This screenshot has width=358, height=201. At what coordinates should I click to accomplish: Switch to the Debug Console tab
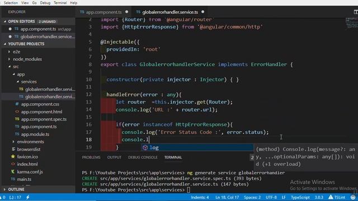pyautogui.click(x=143, y=157)
